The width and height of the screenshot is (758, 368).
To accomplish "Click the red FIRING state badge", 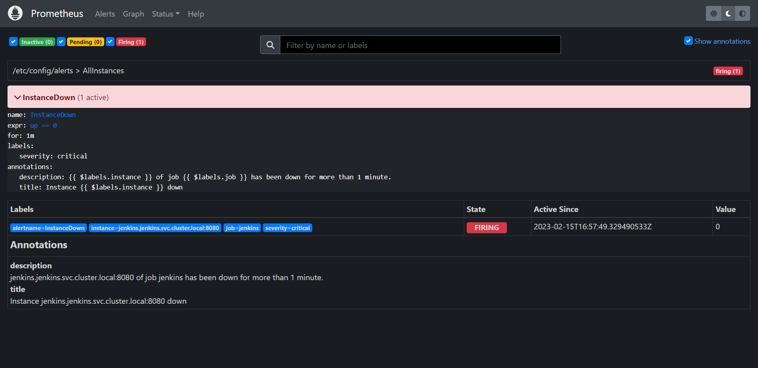I will point(487,228).
